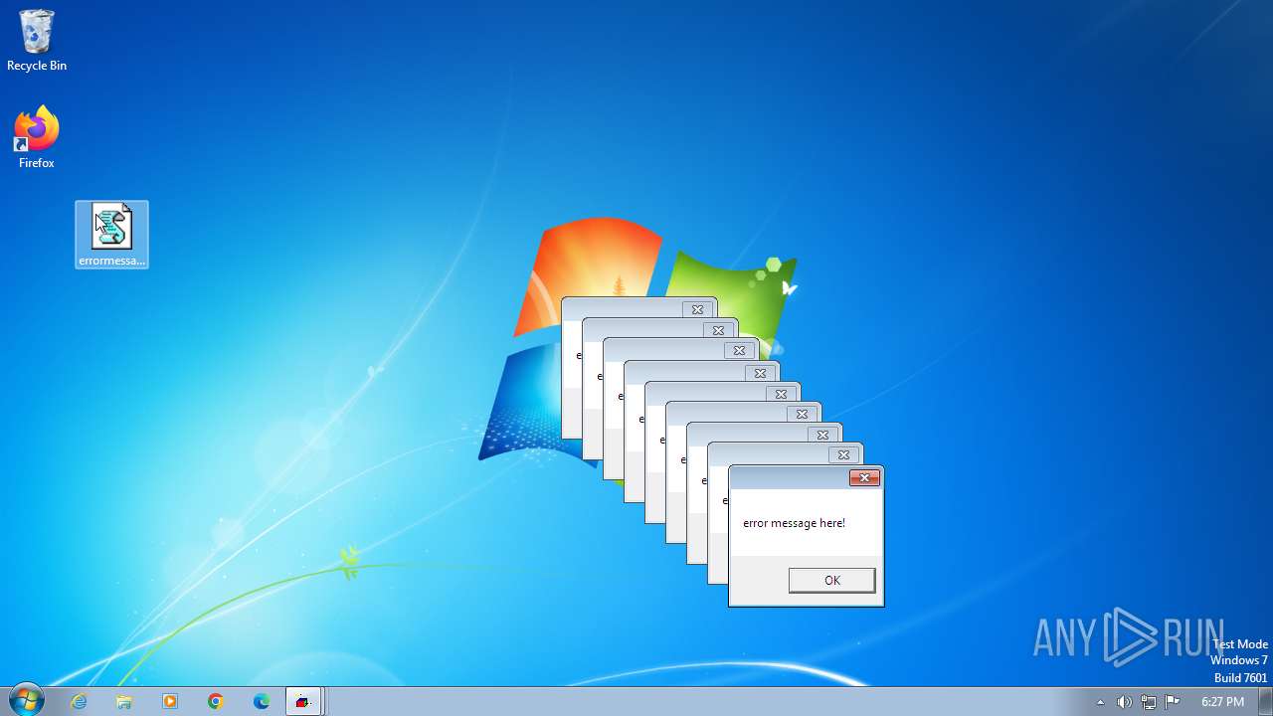Image resolution: width=1273 pixels, height=716 pixels.
Task: Click the 'error message here!' text
Action: pos(794,523)
